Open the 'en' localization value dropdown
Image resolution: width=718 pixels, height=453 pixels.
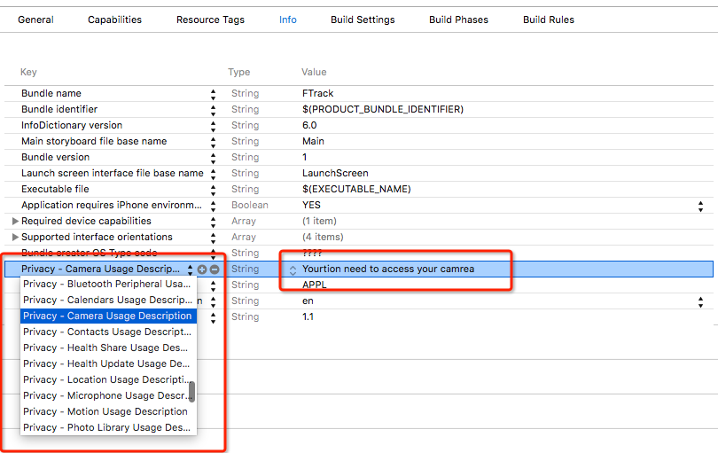point(701,301)
